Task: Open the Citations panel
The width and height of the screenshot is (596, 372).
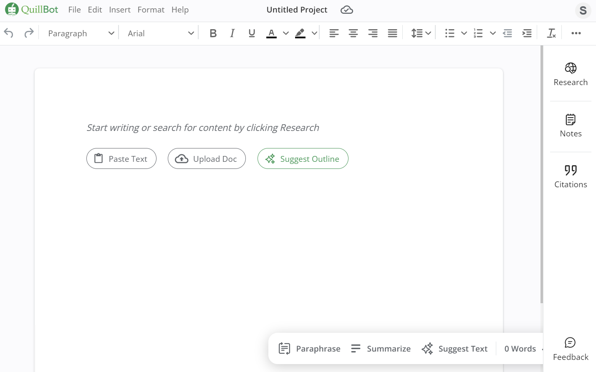Action: [x=571, y=177]
